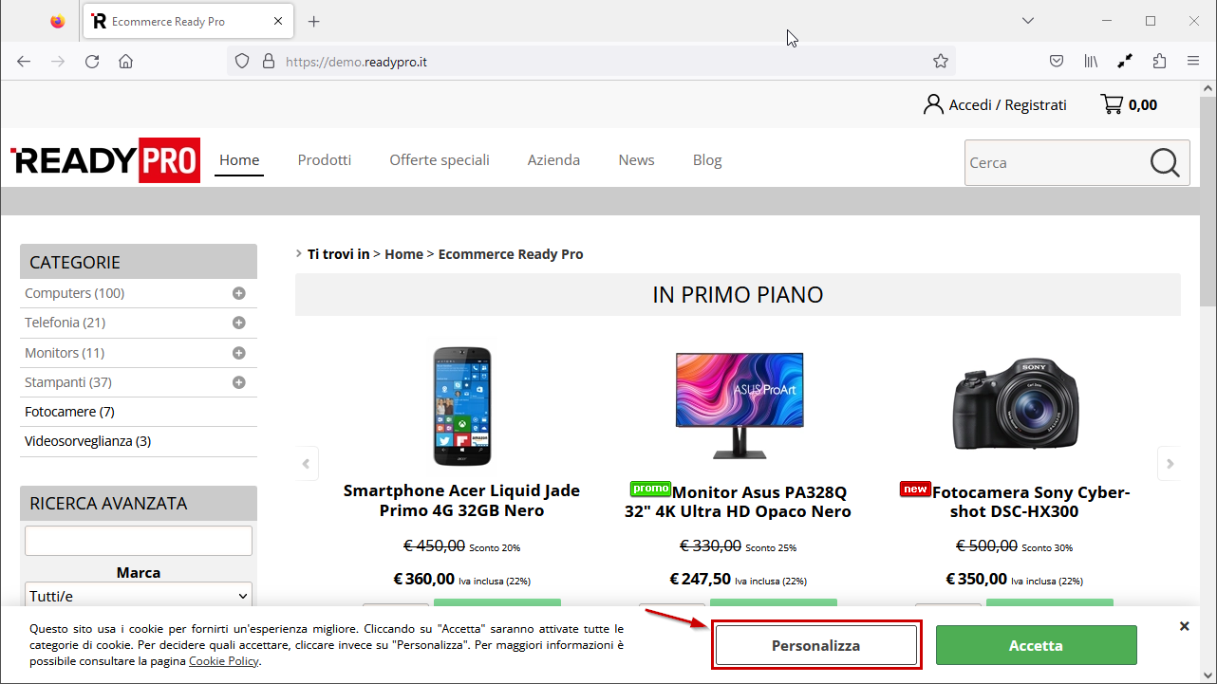
Task: Select the Home menu item
Action: coord(239,160)
